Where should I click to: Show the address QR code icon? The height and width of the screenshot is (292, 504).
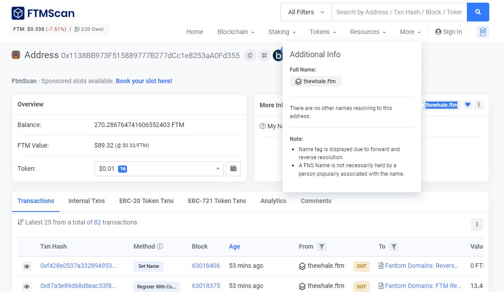264,55
